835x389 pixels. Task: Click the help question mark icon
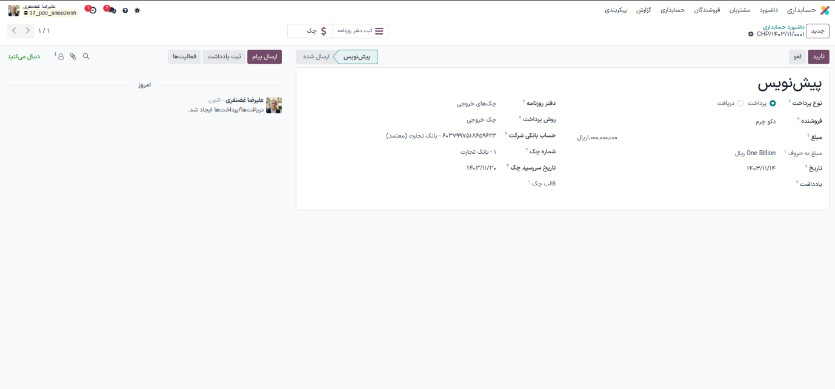[125, 10]
